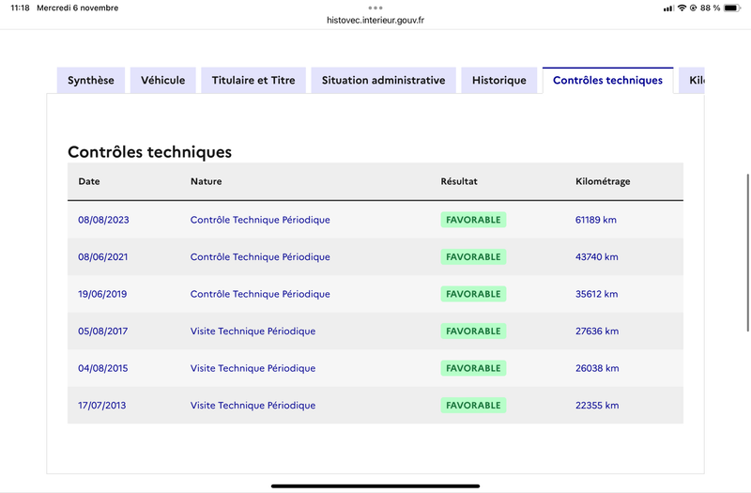The height and width of the screenshot is (493, 751).
Task: Click FAVORABLE badge for 08/06/2021 inspection
Action: click(473, 256)
